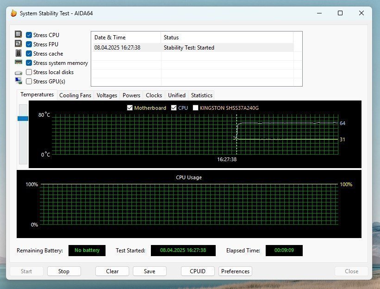Click the Clear button
Viewport: 380px width, 289px height.
coord(112,271)
